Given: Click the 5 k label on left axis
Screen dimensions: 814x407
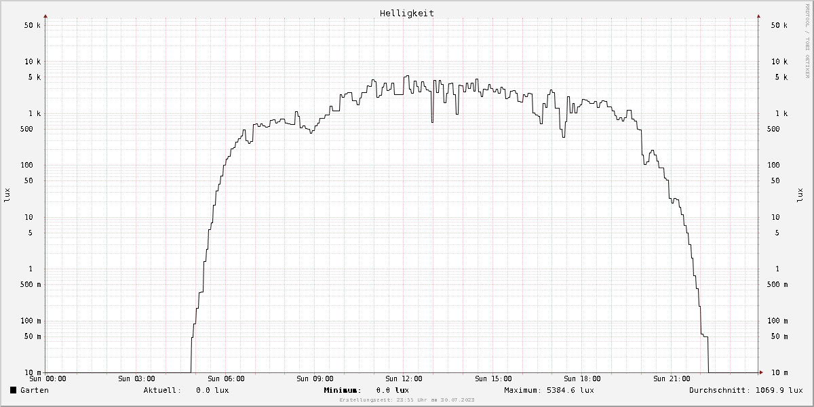Looking at the screenshot, I should tap(35, 77).
